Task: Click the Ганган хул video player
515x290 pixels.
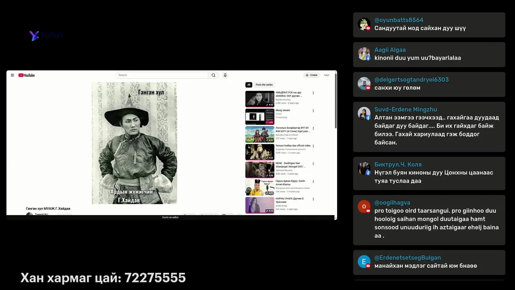Action: 134,143
